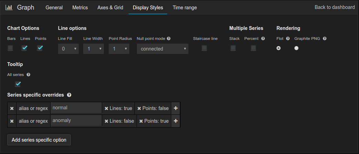Open the Null point mode connected dropdown
This screenshot has width=359, height=154.
click(x=163, y=49)
